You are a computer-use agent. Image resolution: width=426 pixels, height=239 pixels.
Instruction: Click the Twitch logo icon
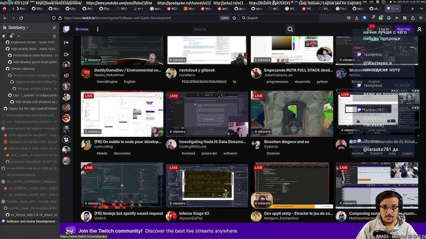tap(66, 29)
